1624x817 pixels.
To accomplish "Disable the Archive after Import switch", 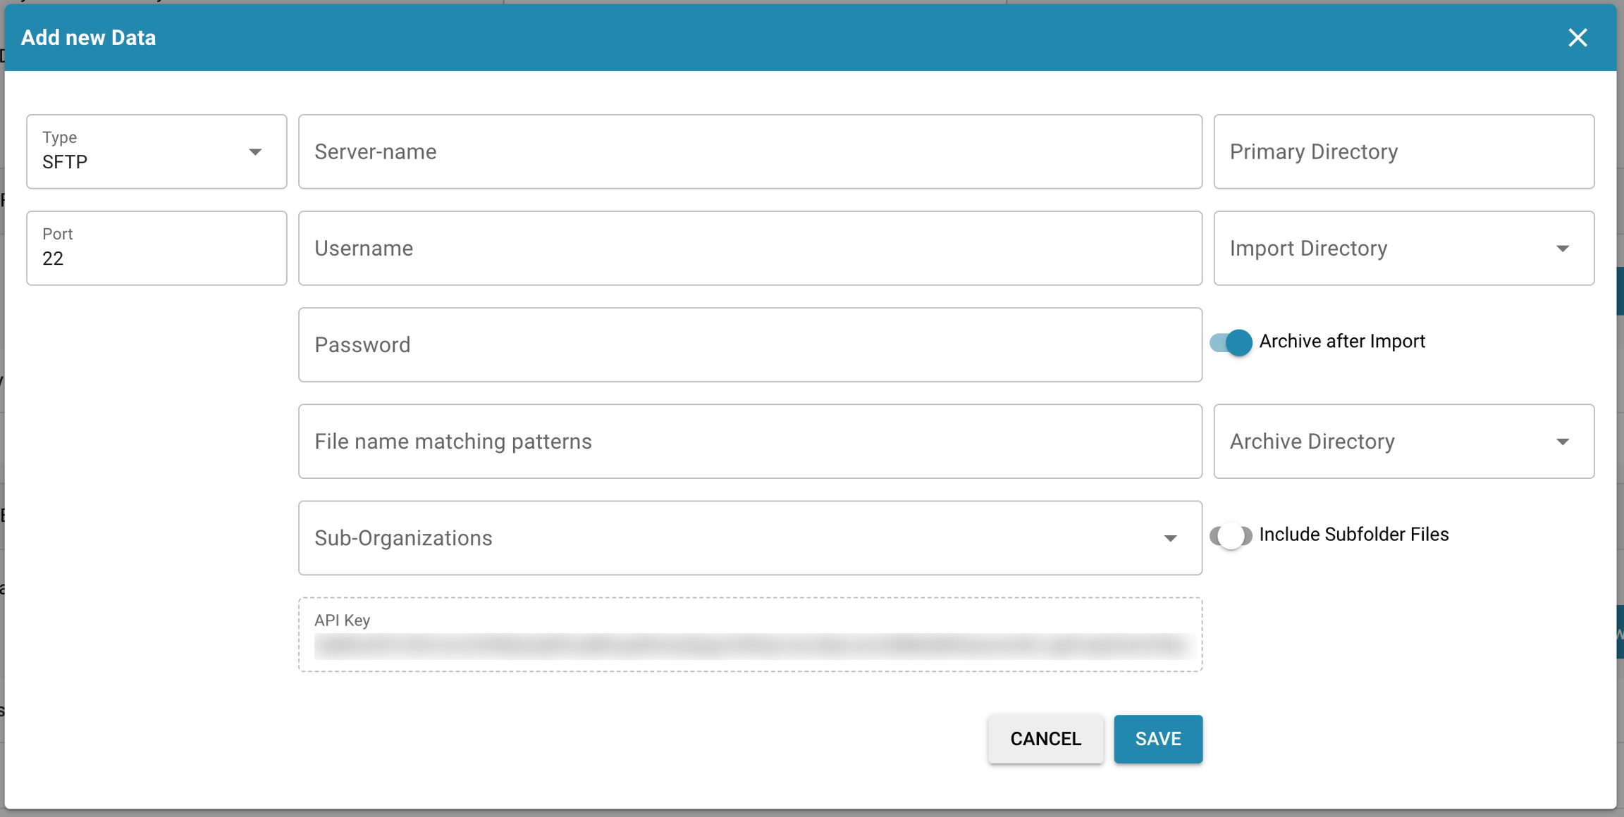I will [1231, 342].
